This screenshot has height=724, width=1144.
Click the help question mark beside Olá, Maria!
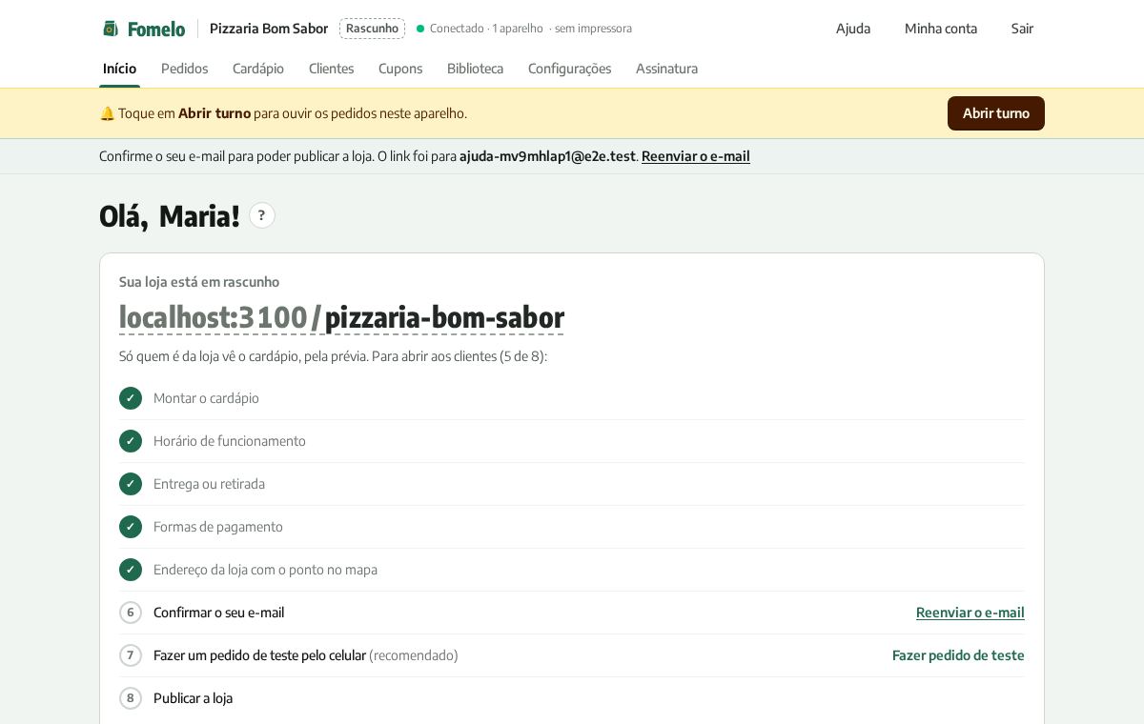(262, 215)
